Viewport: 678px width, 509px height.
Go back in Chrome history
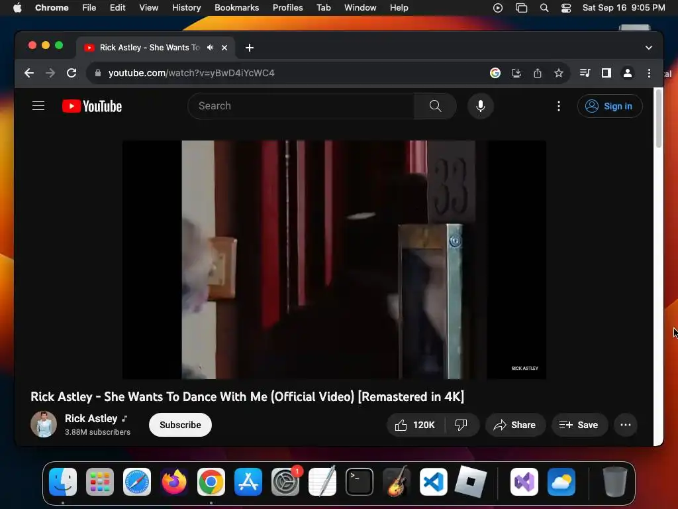coord(29,73)
